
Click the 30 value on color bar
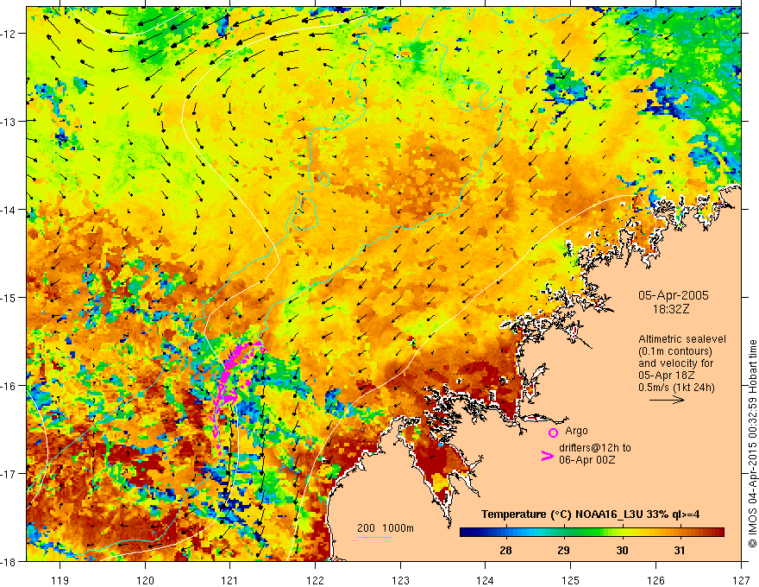622,551
